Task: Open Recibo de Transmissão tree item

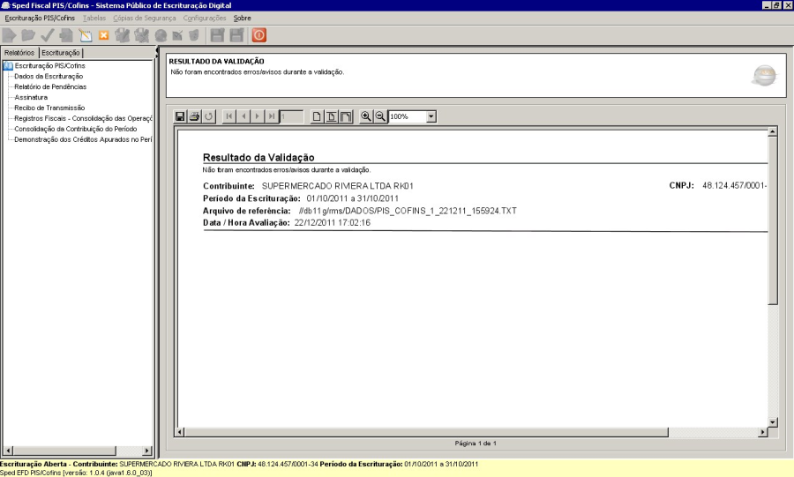Action: point(49,108)
